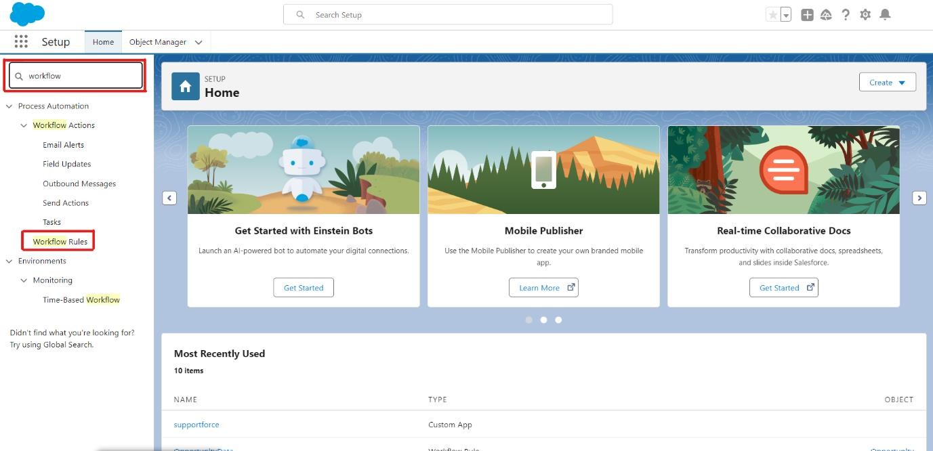The image size is (933, 451).
Task: Click the Salesforce cloud logo
Action: (x=28, y=14)
